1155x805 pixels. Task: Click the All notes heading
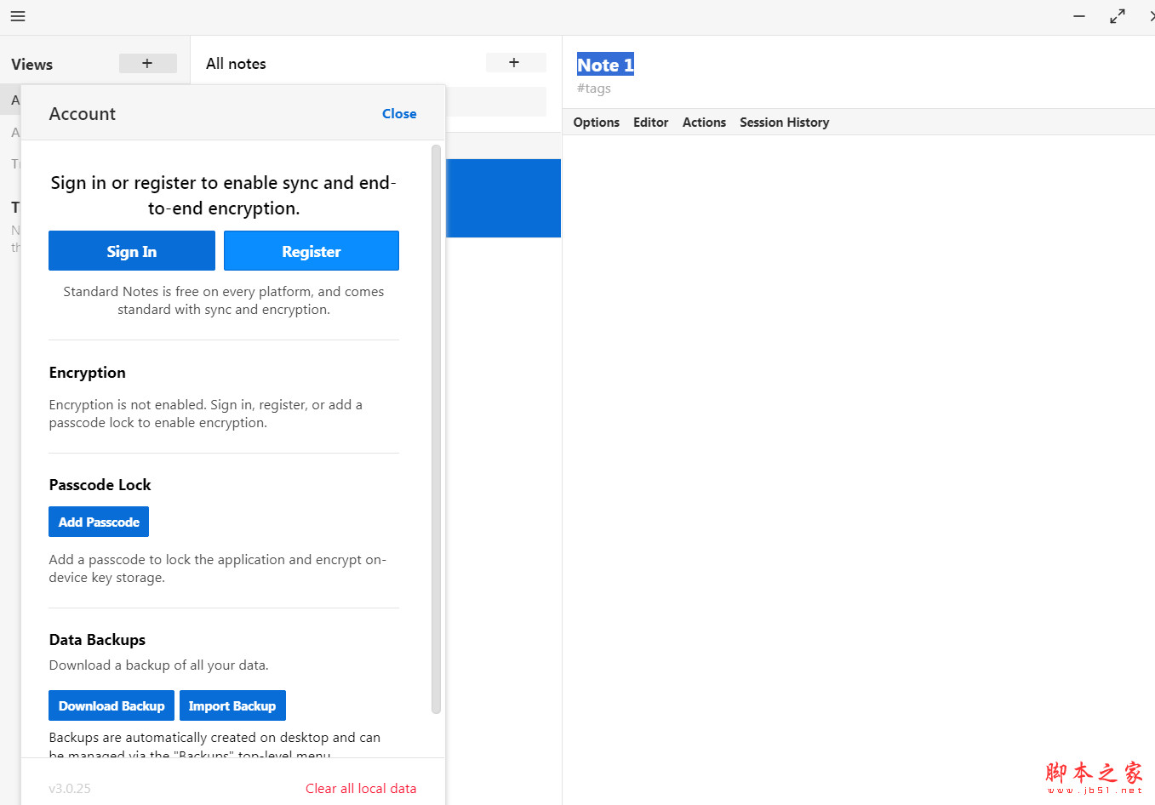[x=236, y=64]
